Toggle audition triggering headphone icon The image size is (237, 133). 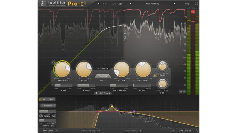(53, 62)
